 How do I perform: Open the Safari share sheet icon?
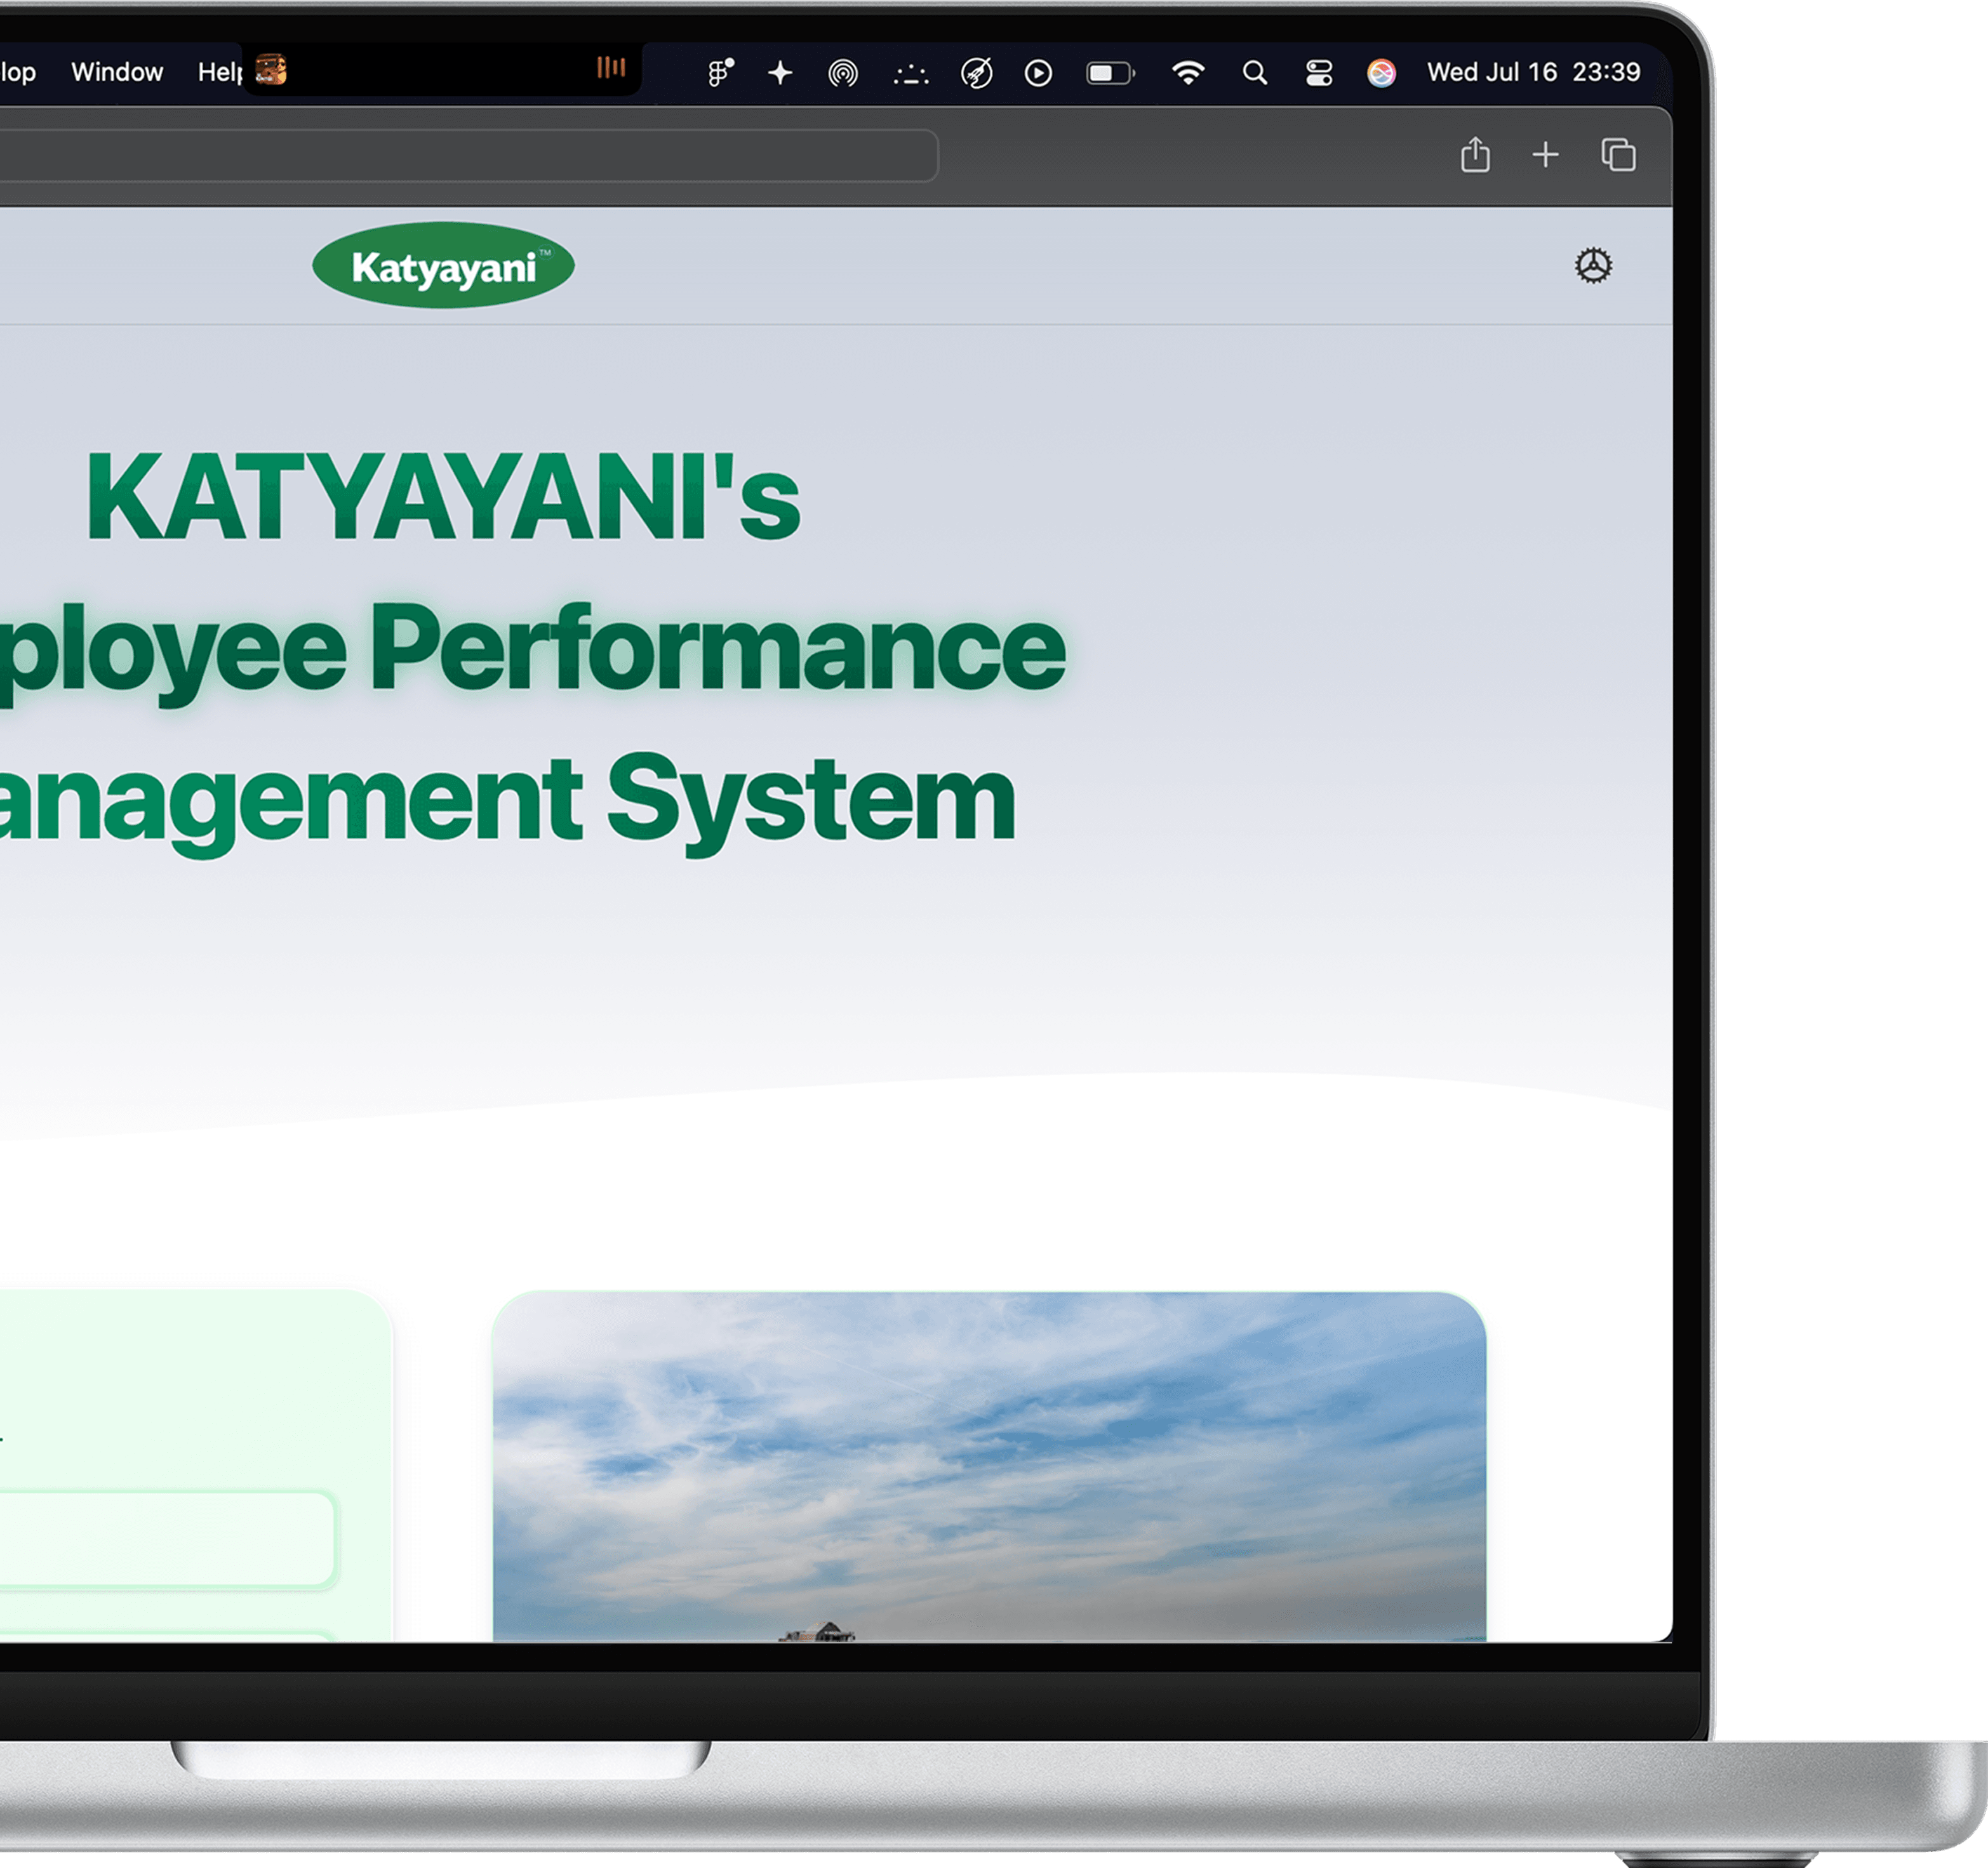[1475, 155]
